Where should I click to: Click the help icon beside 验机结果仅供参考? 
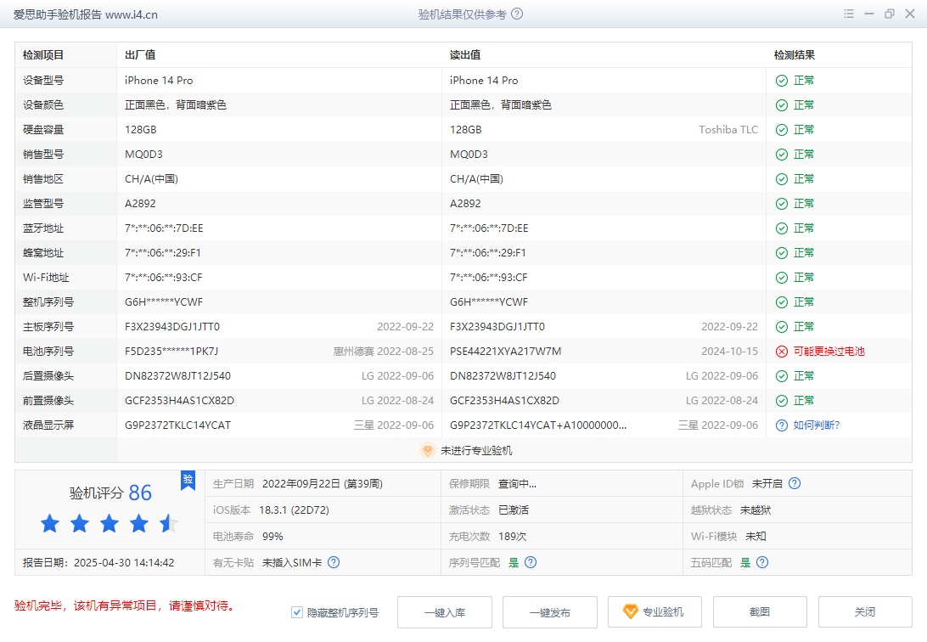pyautogui.click(x=517, y=14)
